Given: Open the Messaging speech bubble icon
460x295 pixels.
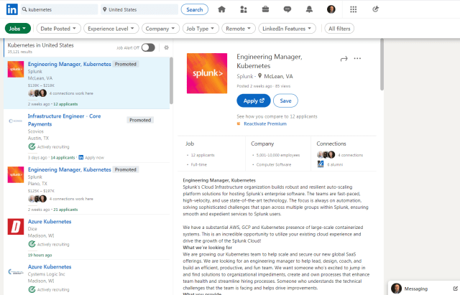Looking at the screenshot, I should point(287,9).
